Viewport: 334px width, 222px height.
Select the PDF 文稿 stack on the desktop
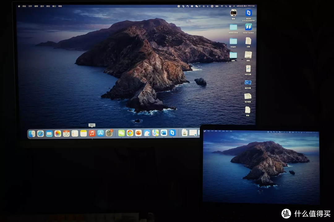coord(248,70)
